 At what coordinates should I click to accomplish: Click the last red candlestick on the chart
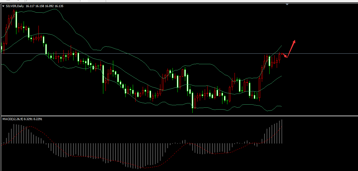tap(279, 58)
